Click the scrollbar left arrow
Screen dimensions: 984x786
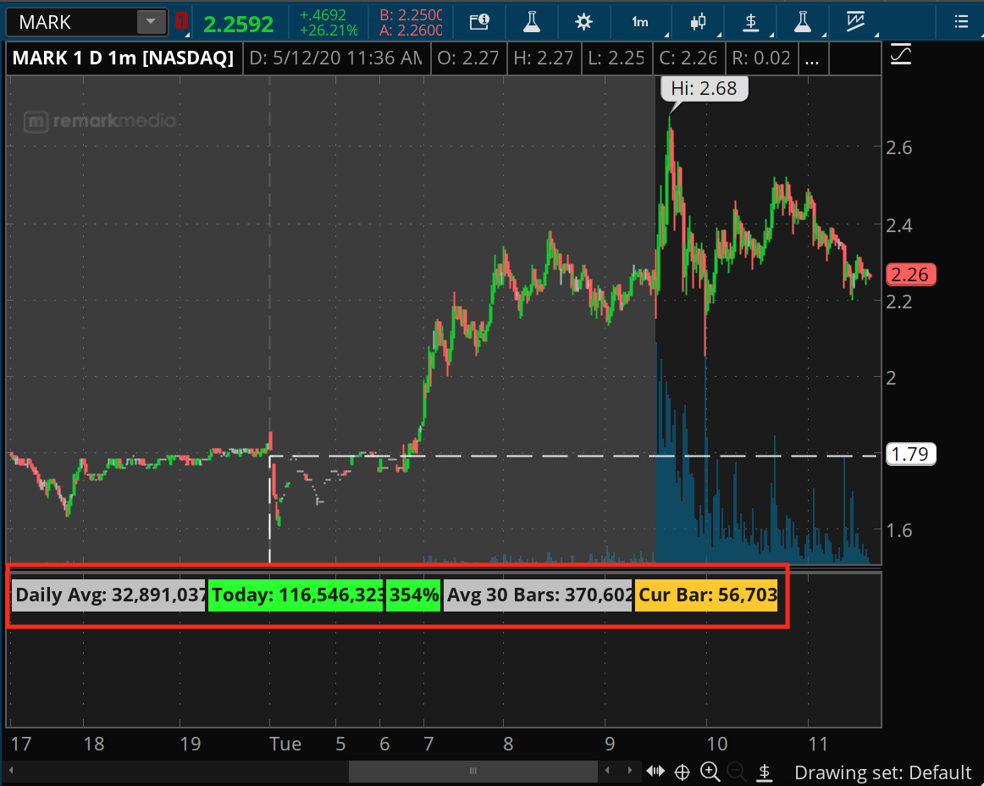pyautogui.click(x=11, y=770)
